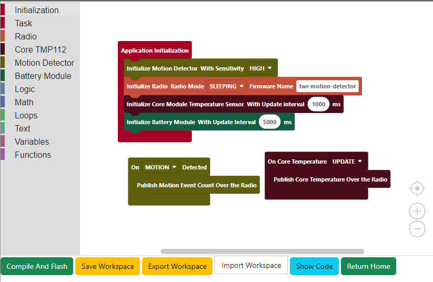
Task: Zoom out with the minus icon
Action: click(417, 229)
